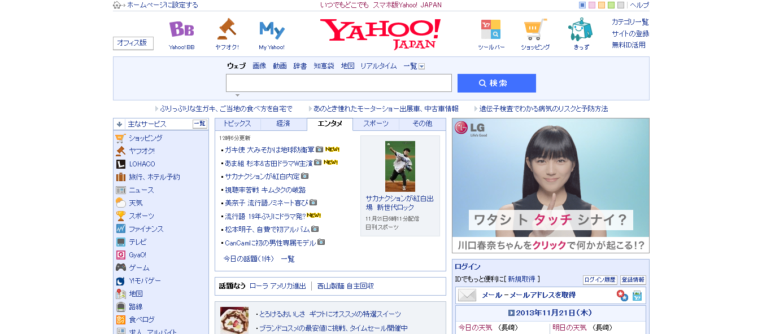This screenshot has width=762, height=334.
Task: Click the 検索 search button
Action: pos(497,83)
